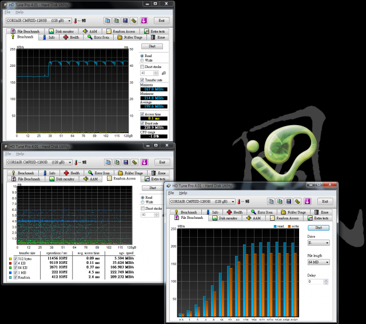The image size is (366, 324).
Task: Thermometer icon in File Benchmark window
Action: tap(239, 202)
